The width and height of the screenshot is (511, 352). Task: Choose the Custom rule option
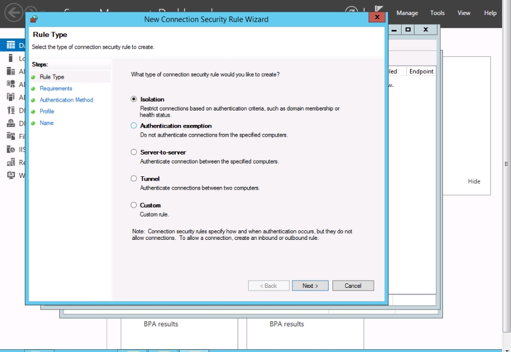[x=133, y=205]
